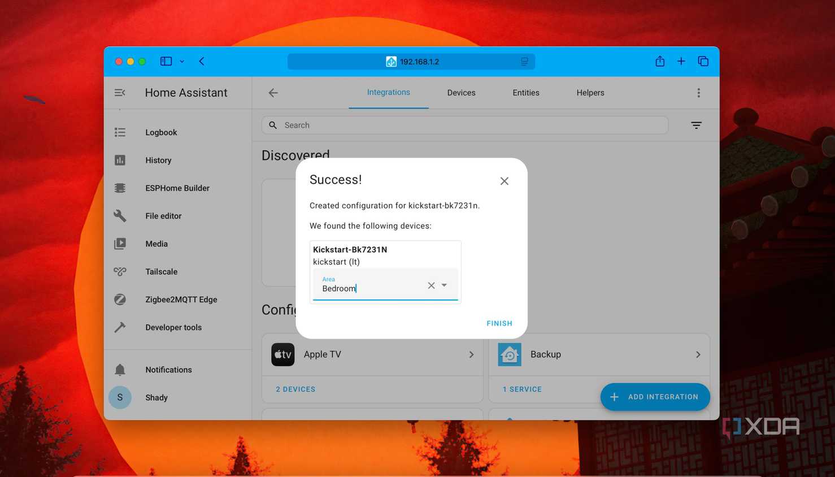Open the Developer tools hammer icon
Viewport: 835px width, 477px height.
pos(120,327)
